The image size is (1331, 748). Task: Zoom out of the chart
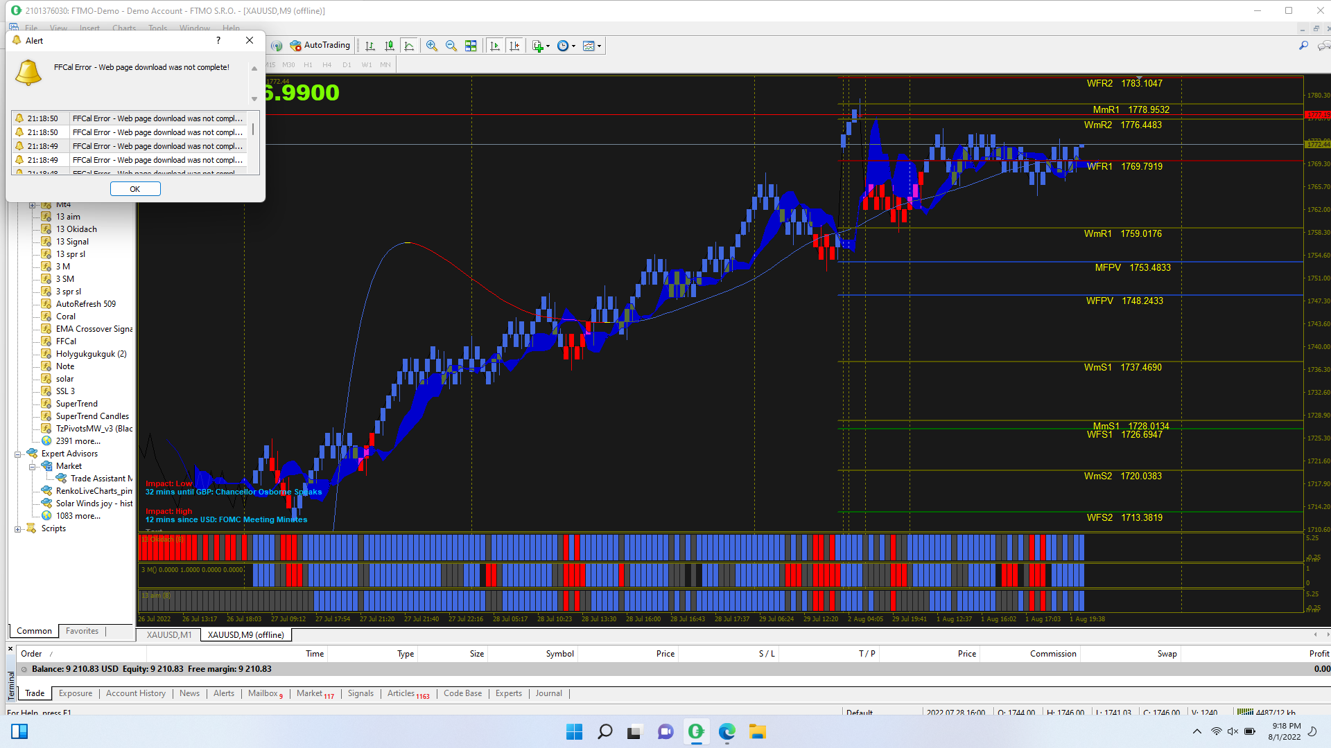(x=451, y=46)
